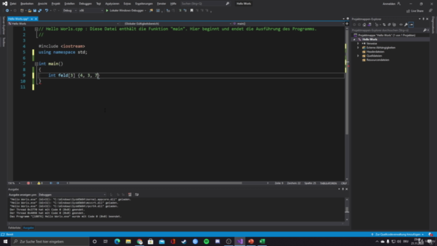This screenshot has width=437, height=246.
Task: Click Zur Quellcodeverwaltung hinzufügen in status bar
Action: coord(397,234)
